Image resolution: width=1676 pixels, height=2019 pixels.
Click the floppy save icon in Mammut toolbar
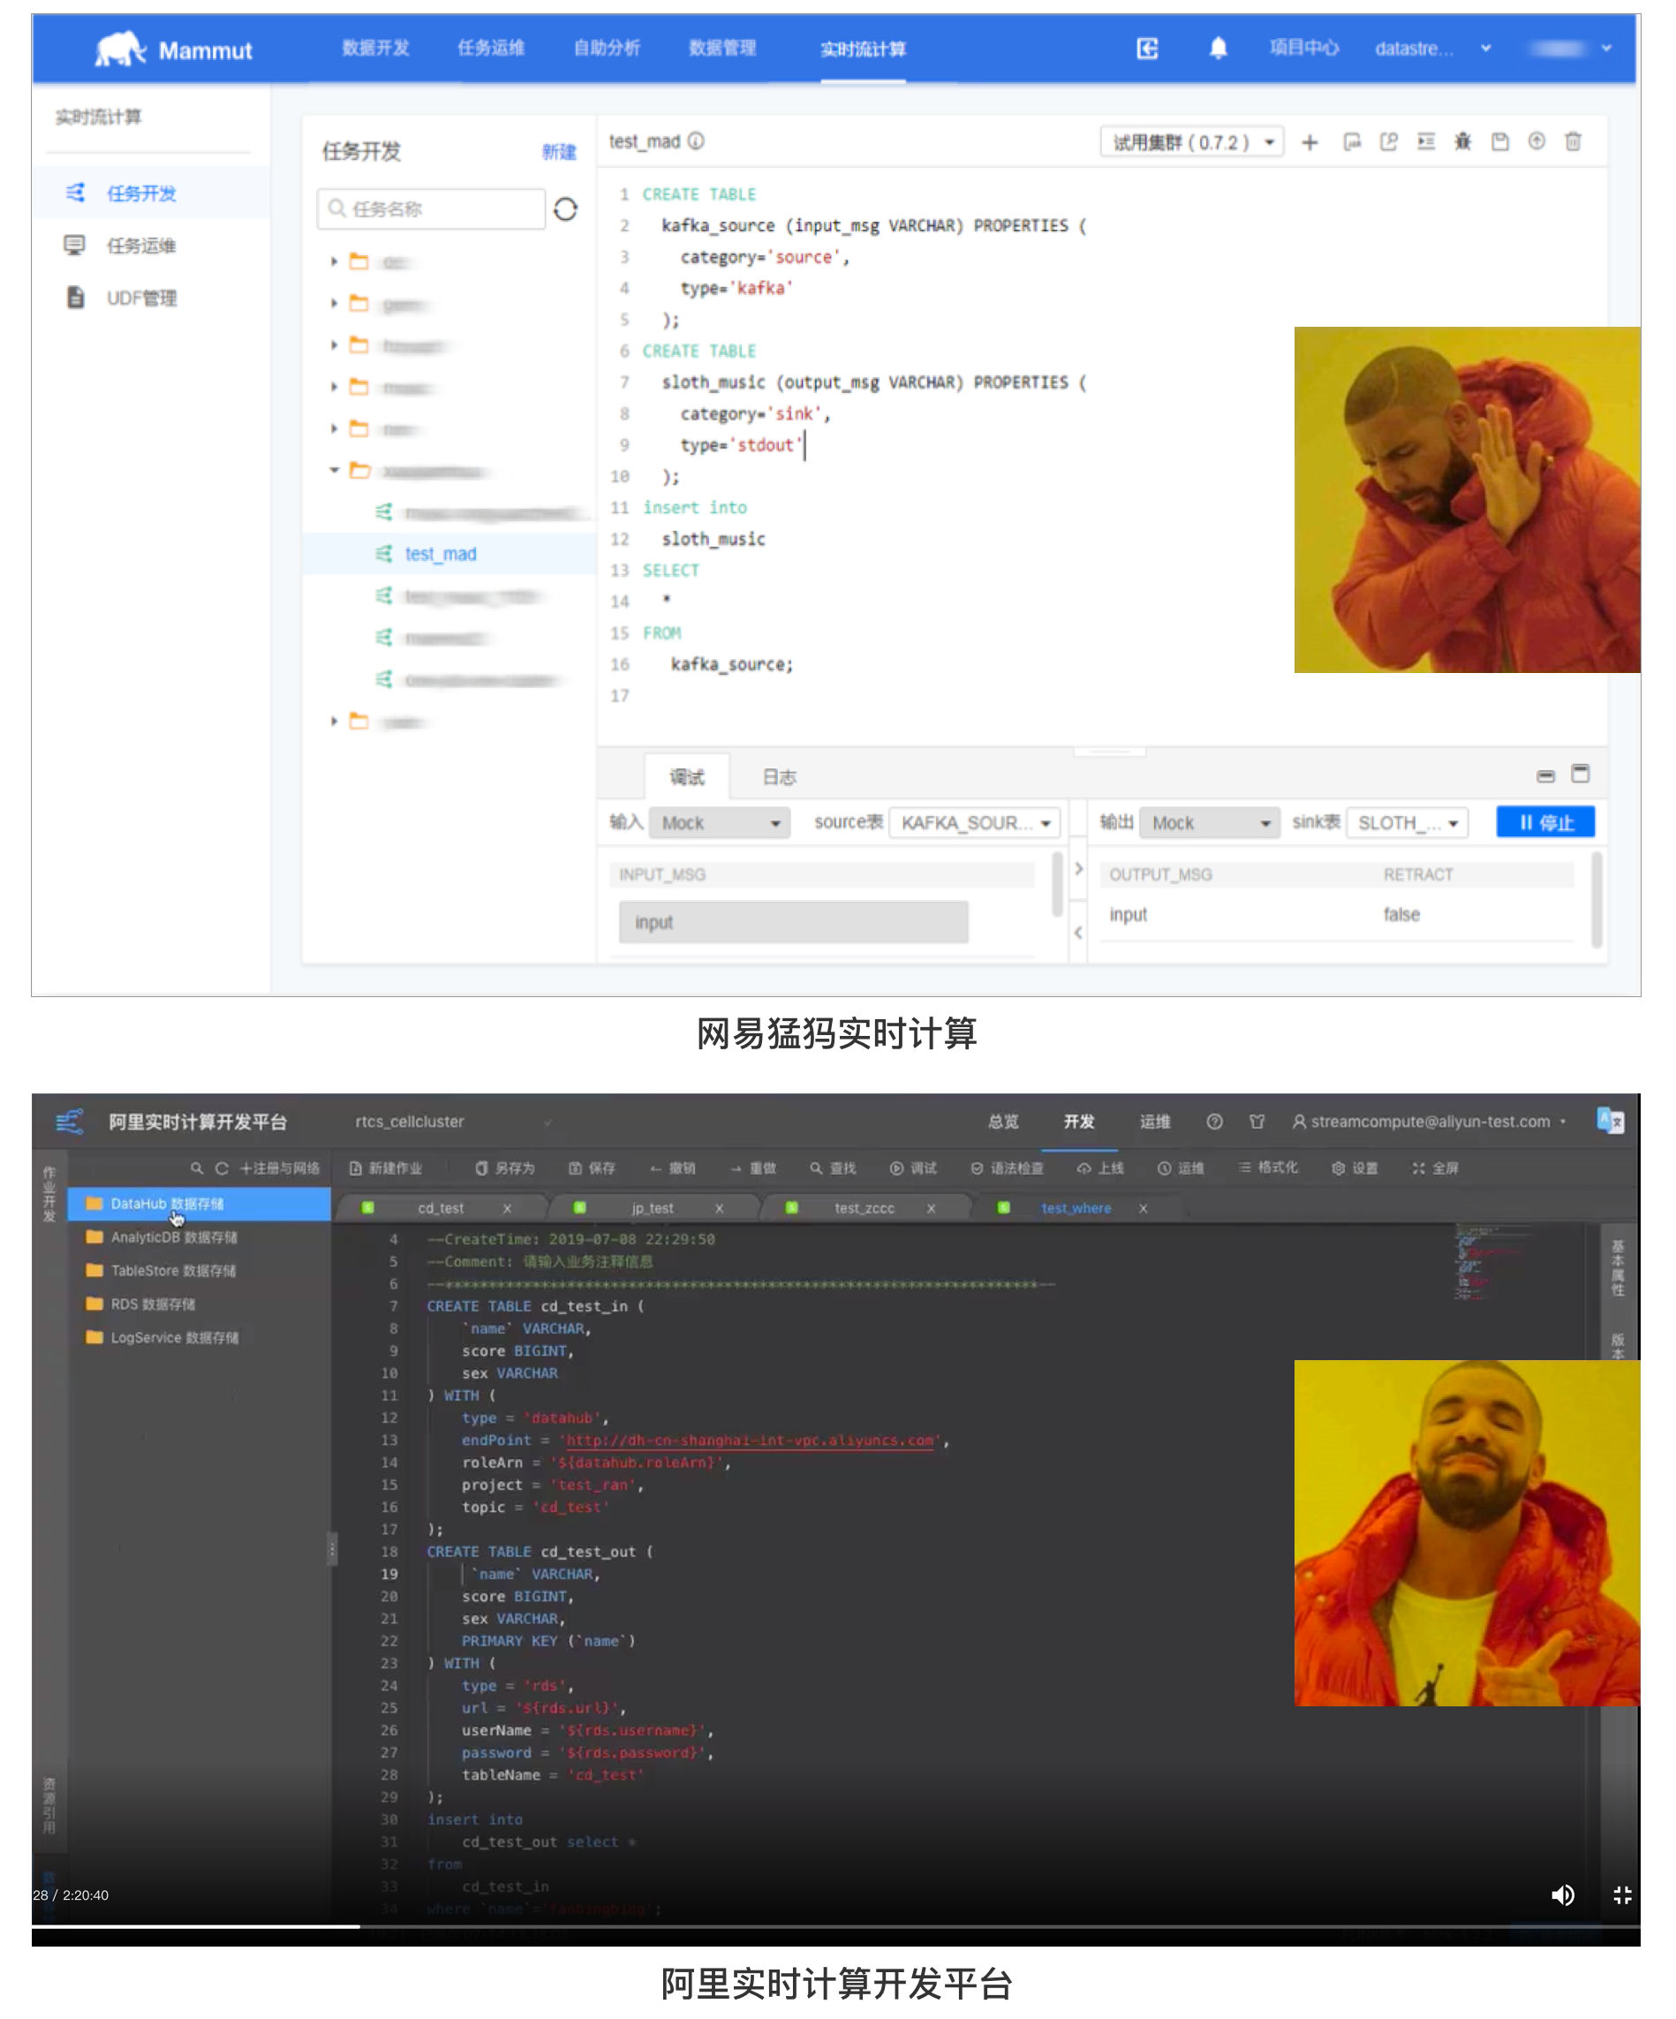point(1500,142)
